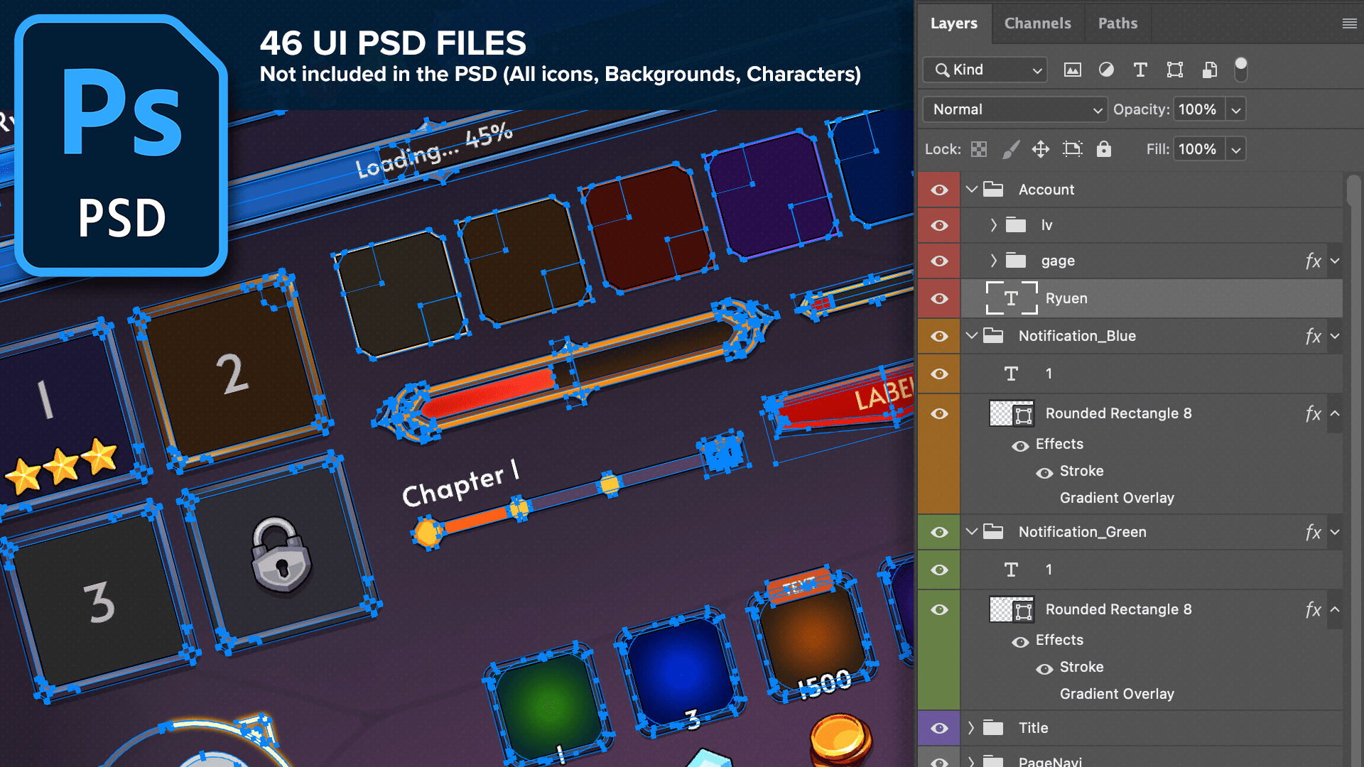Open the Layers panel hamburger menu
This screenshot has height=767, width=1364.
1349,23
